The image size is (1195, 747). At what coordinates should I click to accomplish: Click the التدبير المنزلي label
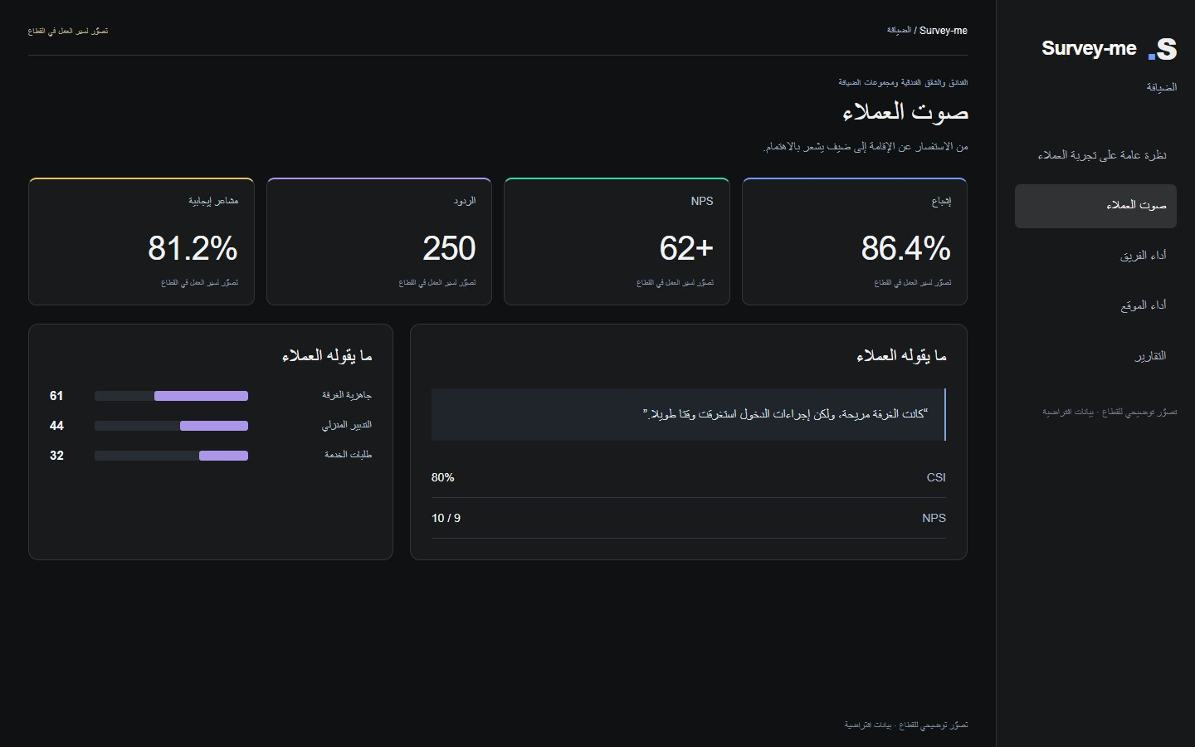tap(347, 426)
